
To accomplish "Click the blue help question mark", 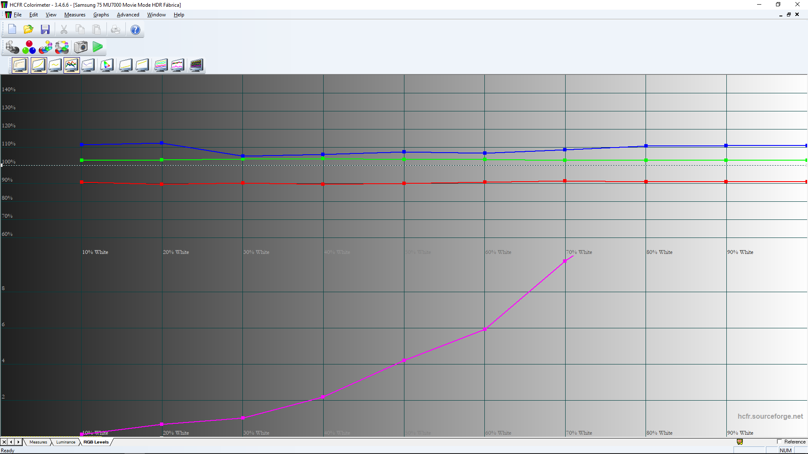I will point(135,29).
